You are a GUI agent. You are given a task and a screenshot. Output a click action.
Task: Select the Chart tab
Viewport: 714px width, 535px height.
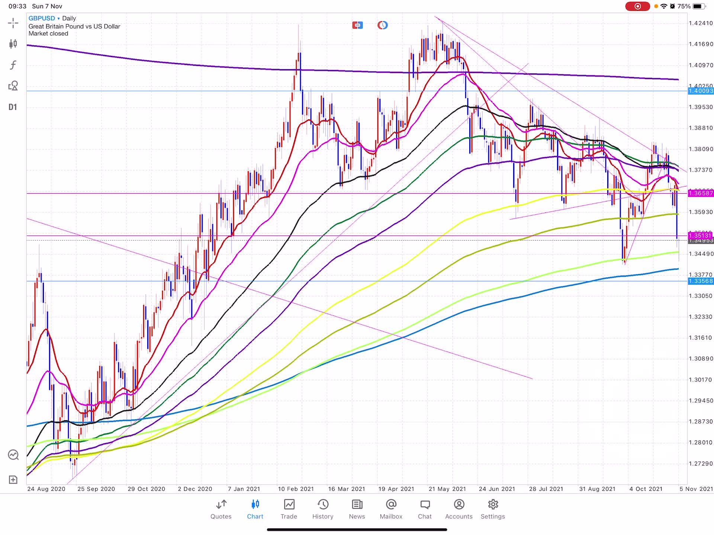255,509
